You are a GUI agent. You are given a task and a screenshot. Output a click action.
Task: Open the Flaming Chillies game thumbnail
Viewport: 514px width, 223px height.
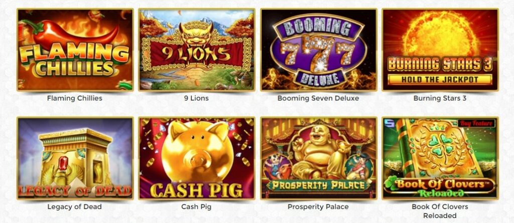pos(75,50)
